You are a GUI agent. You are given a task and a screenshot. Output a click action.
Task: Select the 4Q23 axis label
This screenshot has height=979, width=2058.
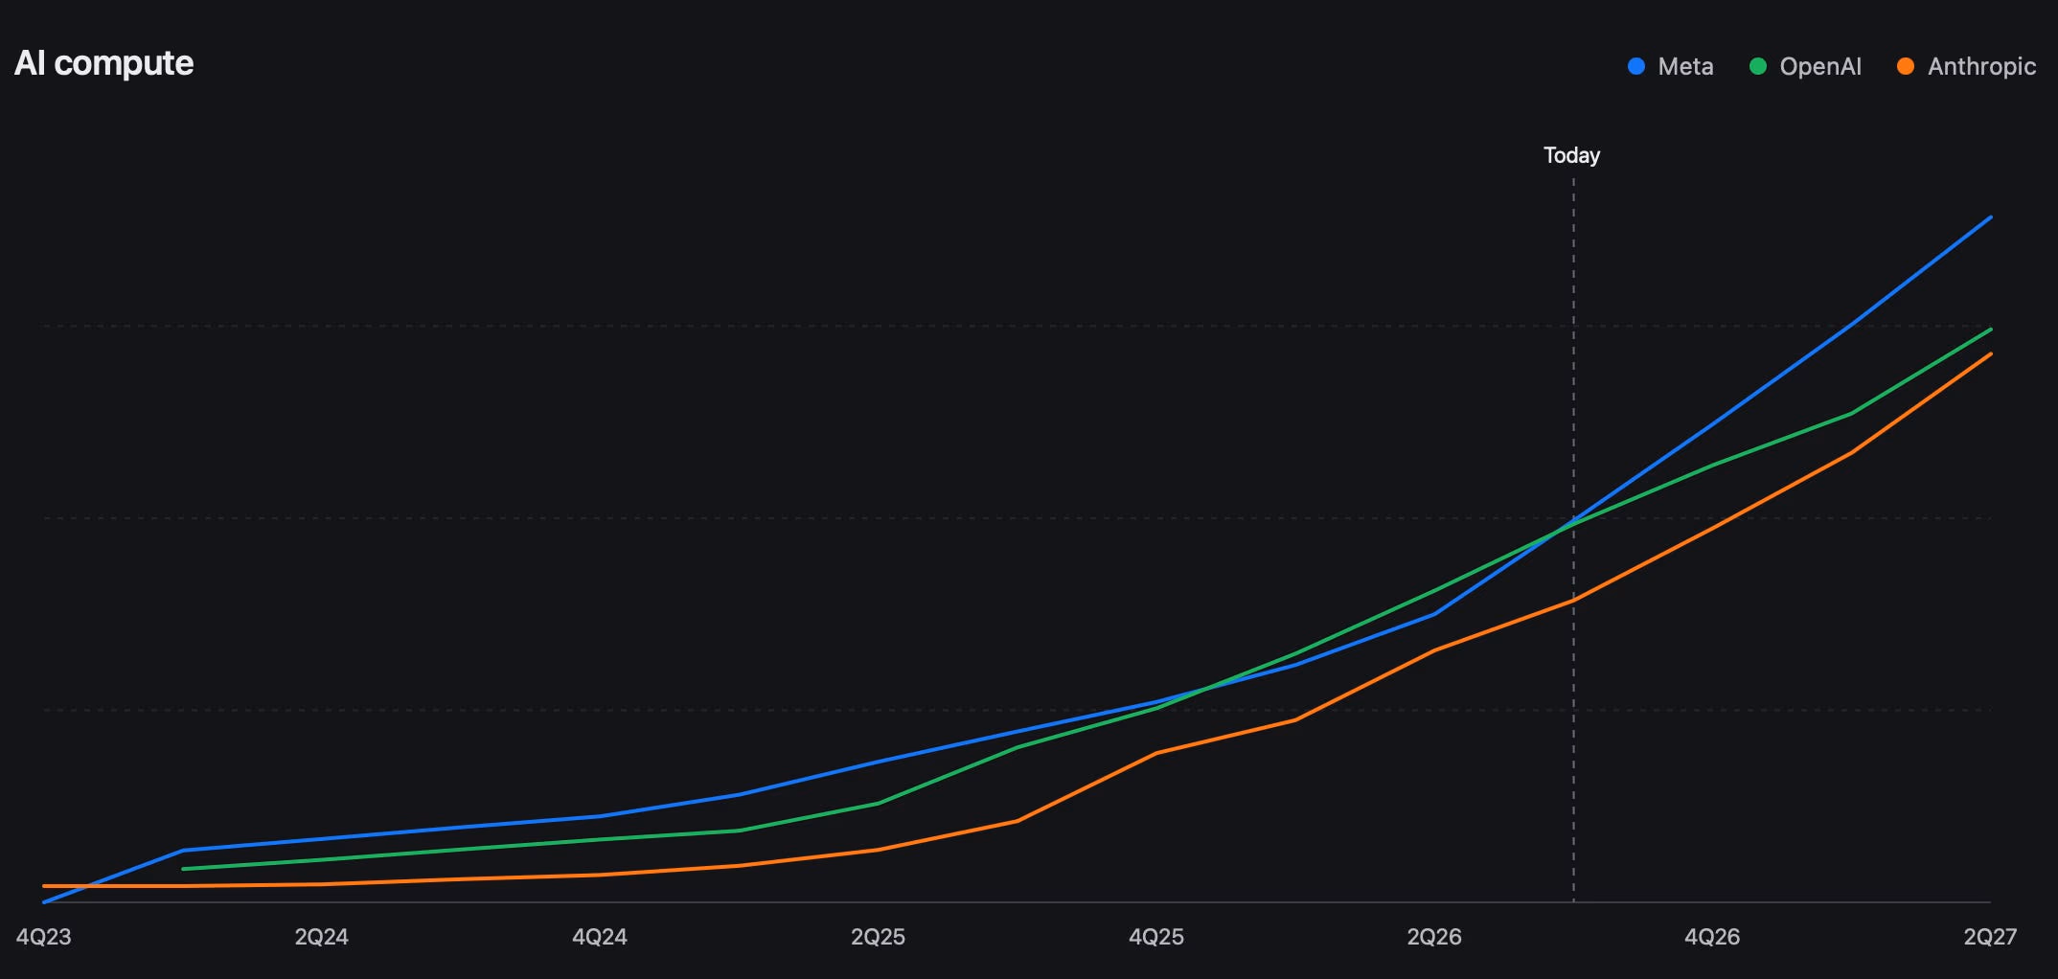coord(44,937)
